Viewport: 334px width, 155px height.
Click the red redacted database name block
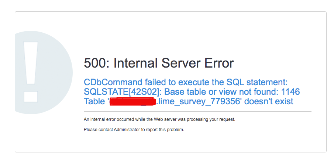[134, 101]
